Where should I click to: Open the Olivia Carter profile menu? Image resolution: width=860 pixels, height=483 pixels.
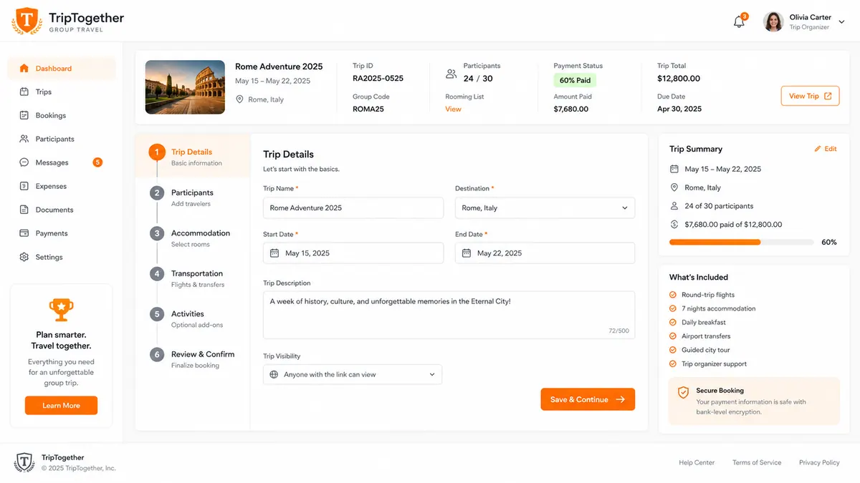click(799, 21)
